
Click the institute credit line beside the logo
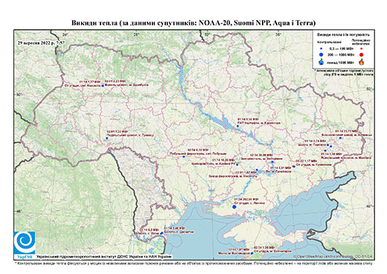(103, 257)
